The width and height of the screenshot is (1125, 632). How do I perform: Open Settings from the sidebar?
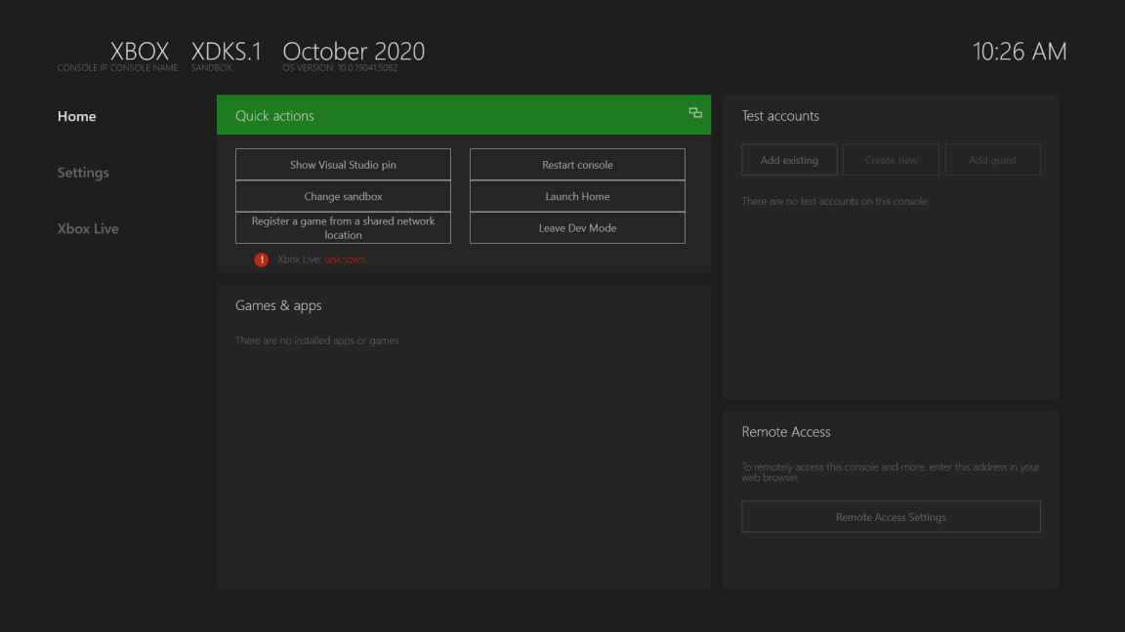tap(83, 172)
